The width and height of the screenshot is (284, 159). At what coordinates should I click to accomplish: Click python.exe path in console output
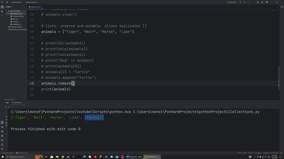[x=71, y=112]
